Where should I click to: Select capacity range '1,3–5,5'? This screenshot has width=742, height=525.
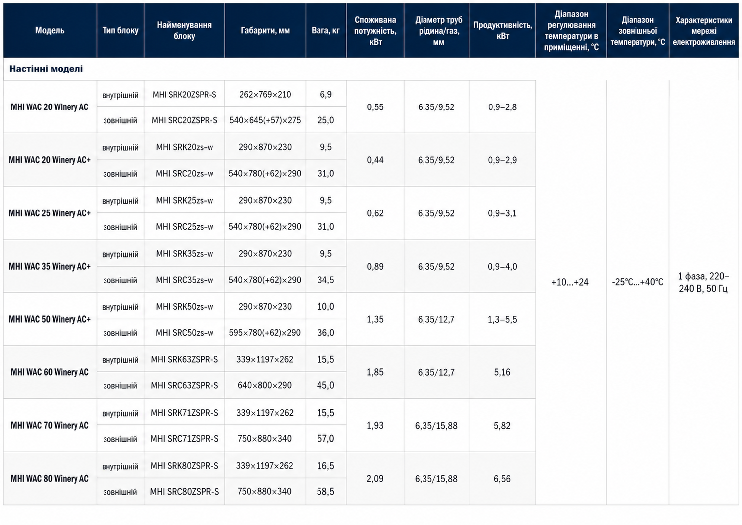(x=502, y=319)
